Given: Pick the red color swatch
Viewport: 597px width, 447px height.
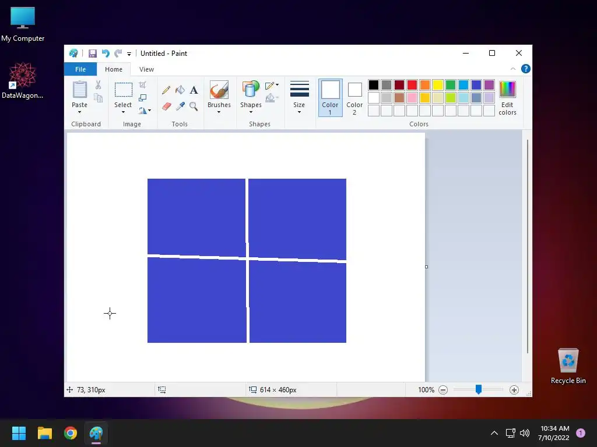Looking at the screenshot, I should coord(412,85).
